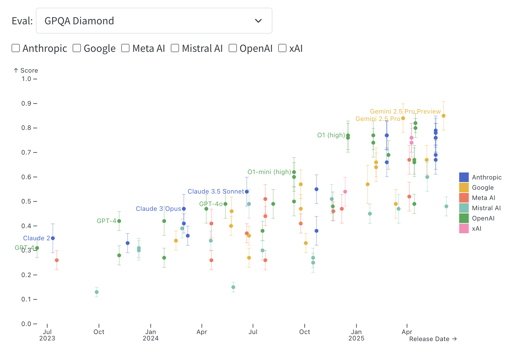518x359 pixels.
Task: Click the O1 (high) label
Action: pos(331,135)
